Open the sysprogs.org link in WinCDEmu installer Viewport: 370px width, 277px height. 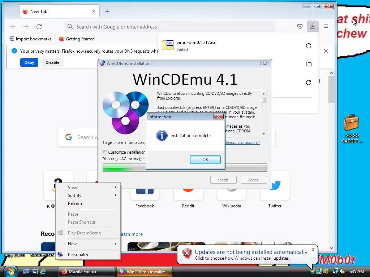click(x=242, y=142)
